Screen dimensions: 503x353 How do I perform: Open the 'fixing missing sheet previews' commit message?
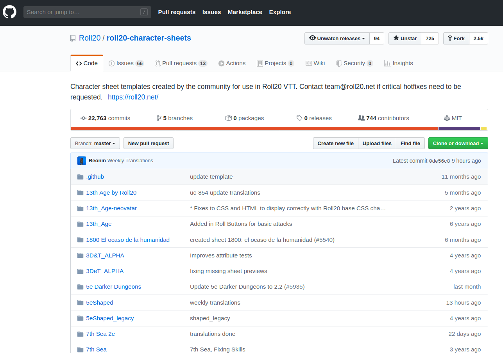(x=229, y=271)
